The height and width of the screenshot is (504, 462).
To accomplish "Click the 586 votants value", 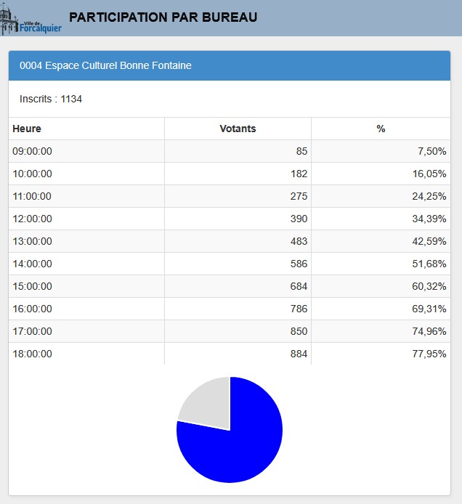I will pyautogui.click(x=299, y=264).
